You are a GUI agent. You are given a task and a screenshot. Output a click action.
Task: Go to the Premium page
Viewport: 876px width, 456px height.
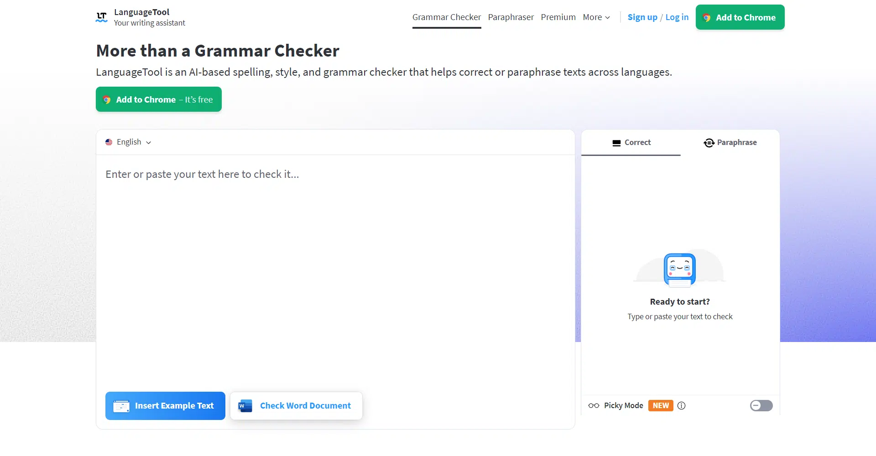(x=558, y=17)
